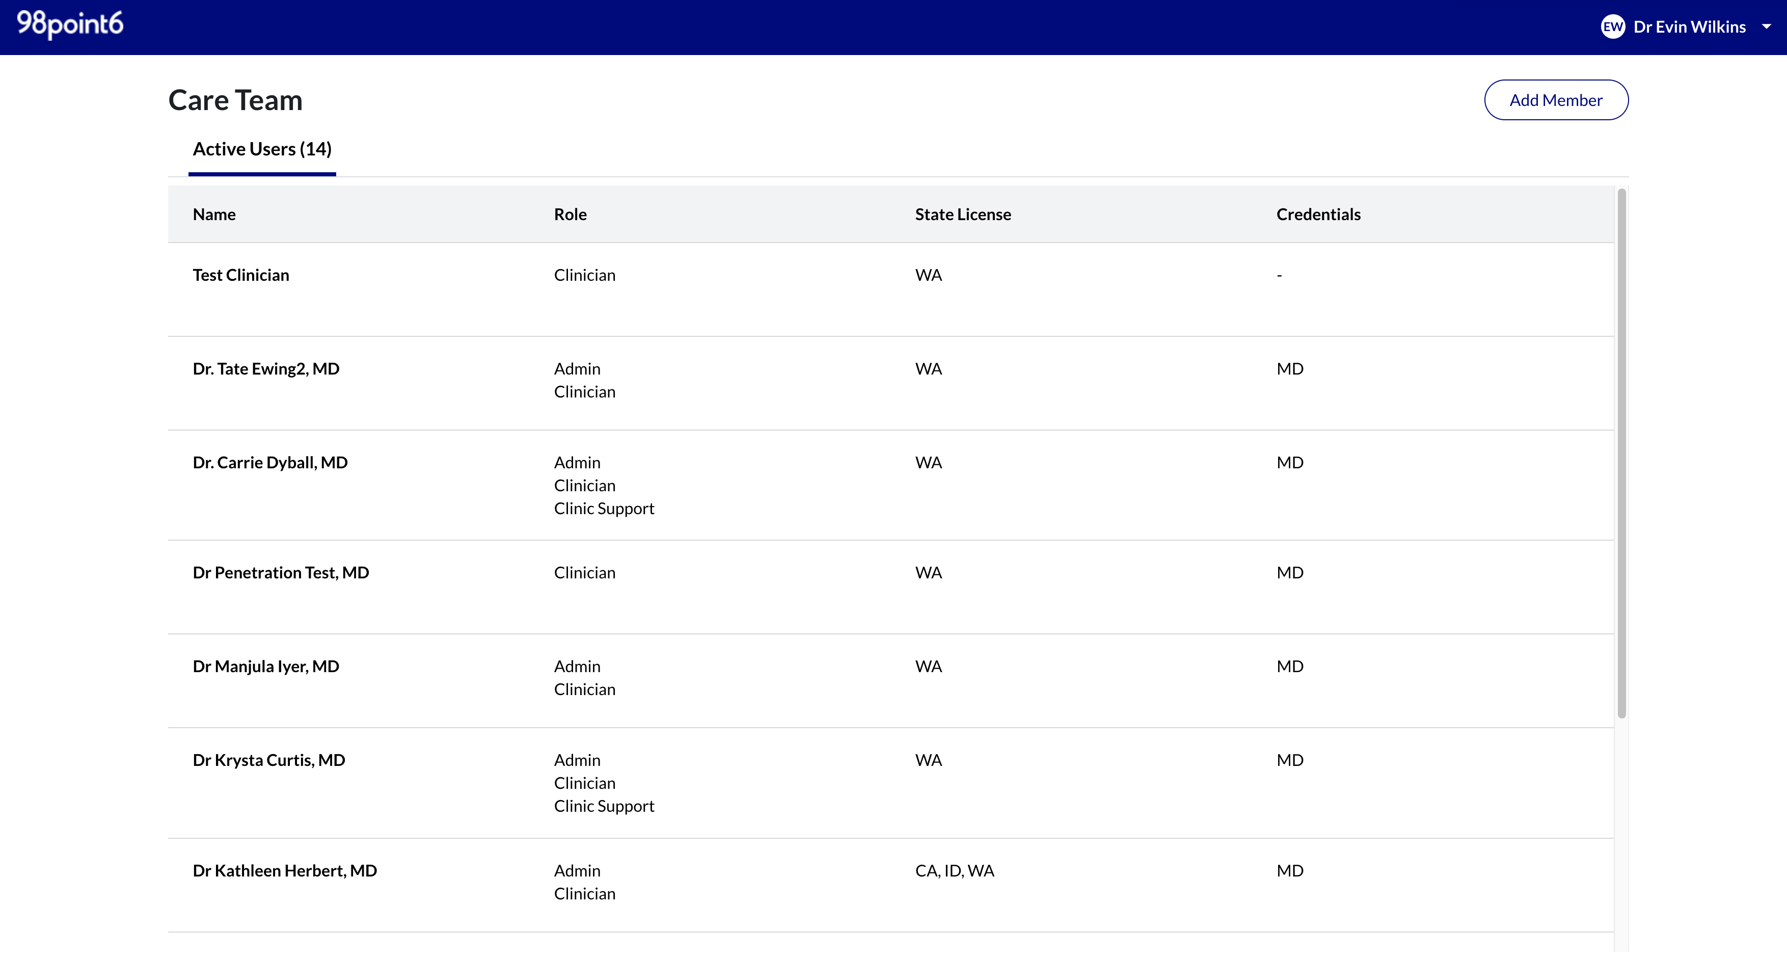Open Dr Evin Wilkins account menu
The image size is (1787, 957).
click(x=1689, y=27)
